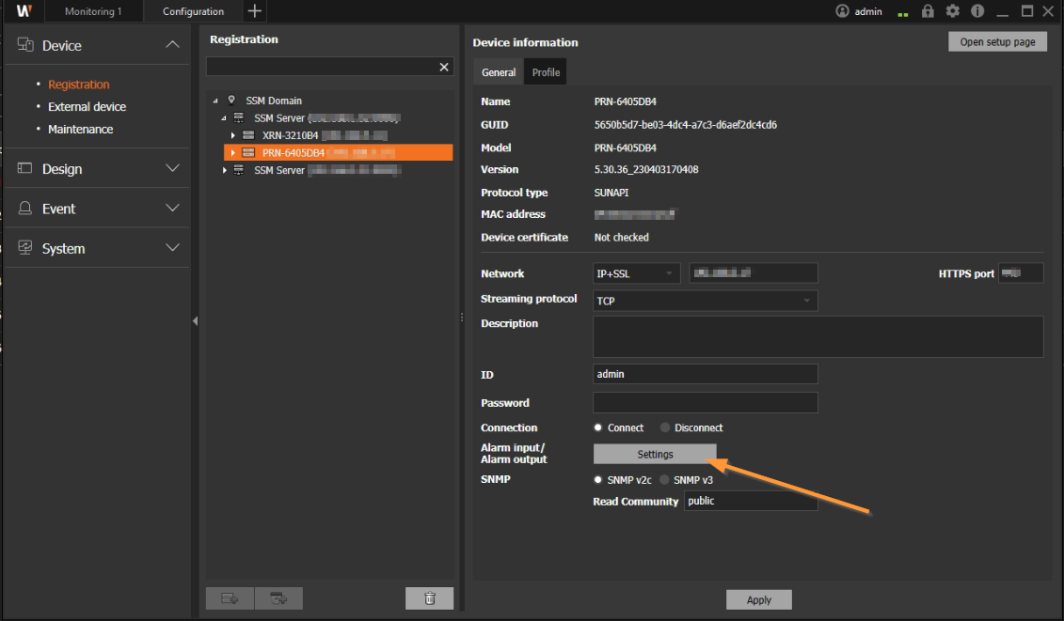Click the second SSM Server icon
1064x621 pixels.
tap(239, 170)
